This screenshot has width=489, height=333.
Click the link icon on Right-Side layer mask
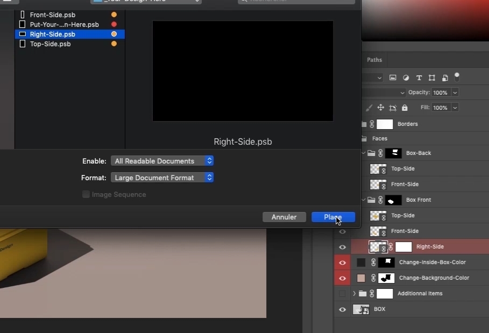click(391, 246)
